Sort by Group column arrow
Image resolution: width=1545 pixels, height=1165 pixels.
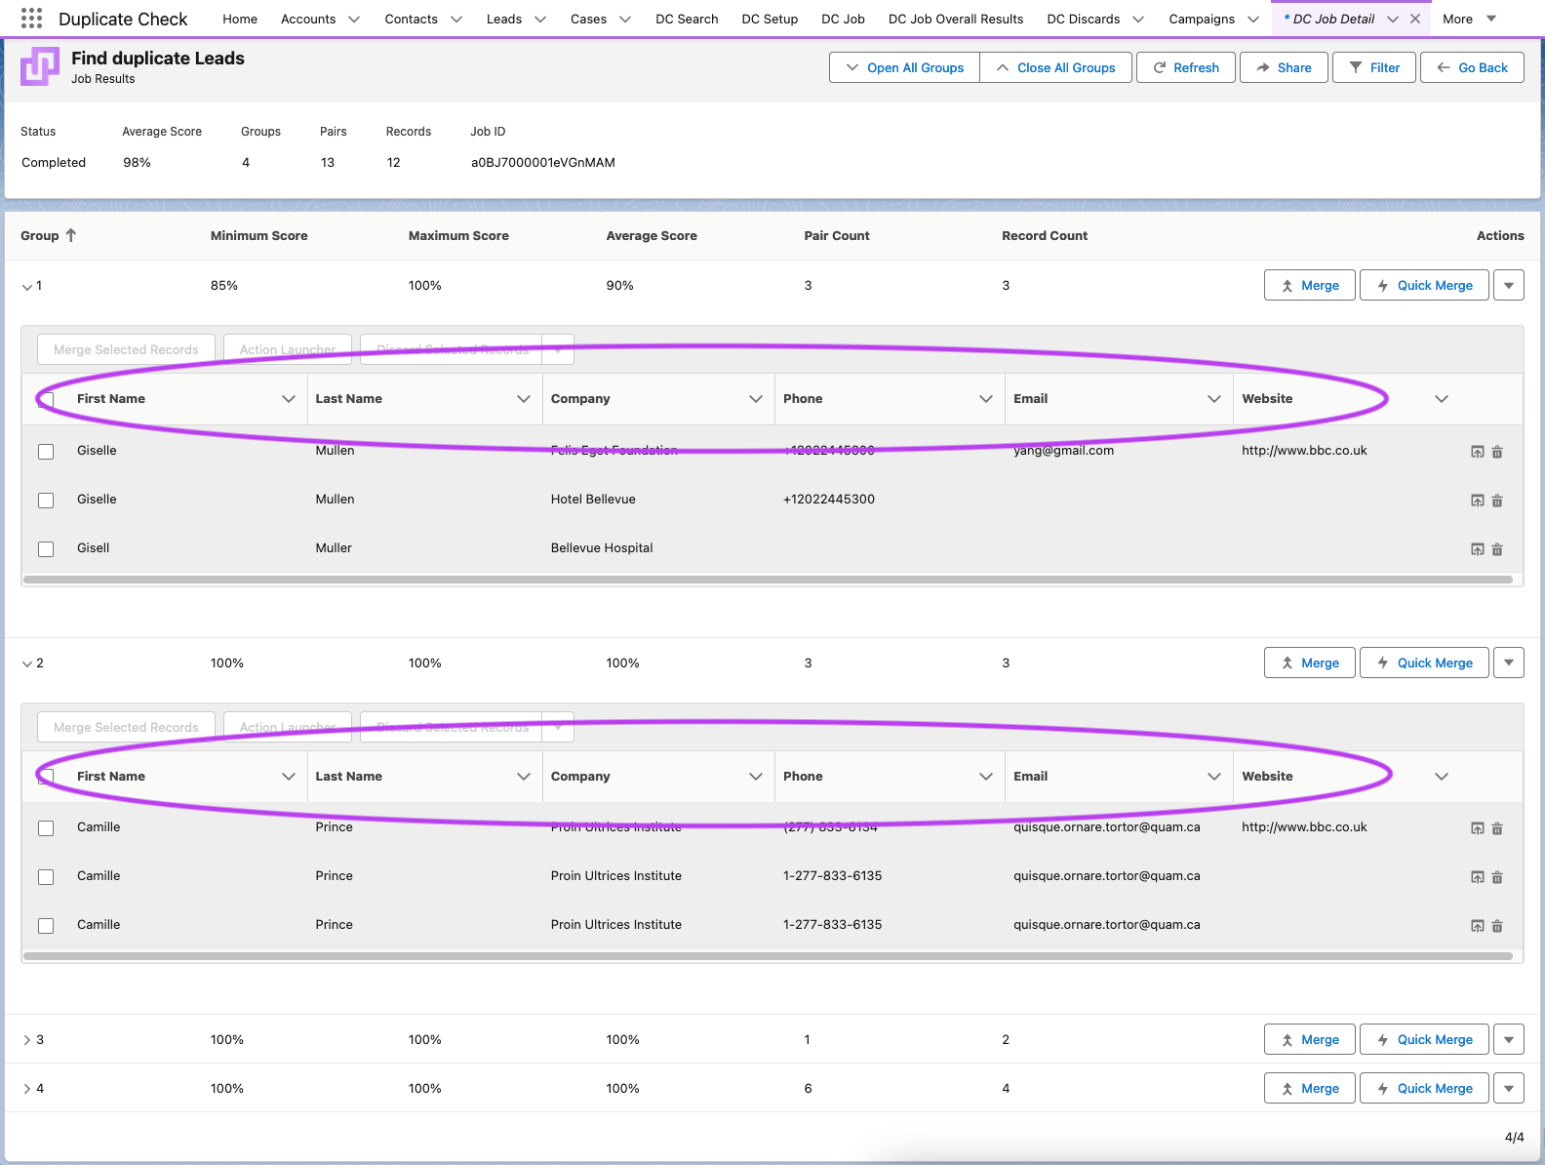point(70,235)
